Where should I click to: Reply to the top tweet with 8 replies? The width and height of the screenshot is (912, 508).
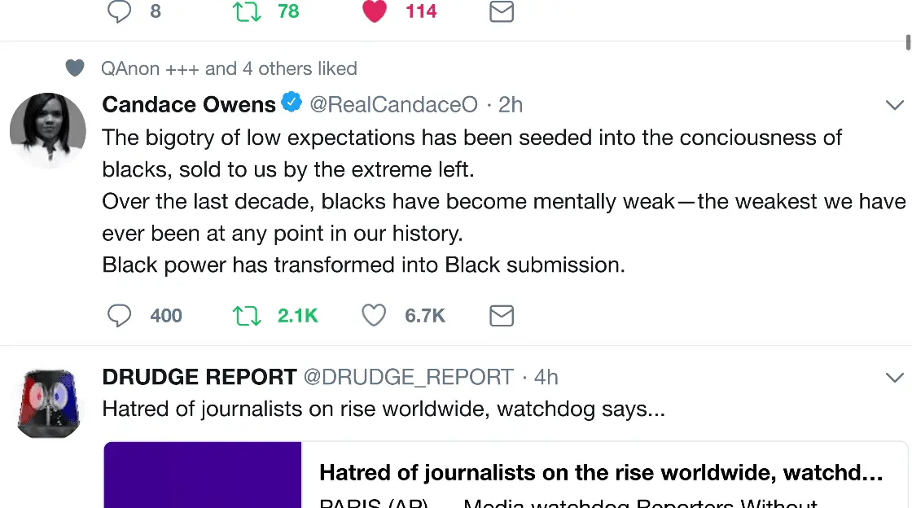tap(120, 11)
